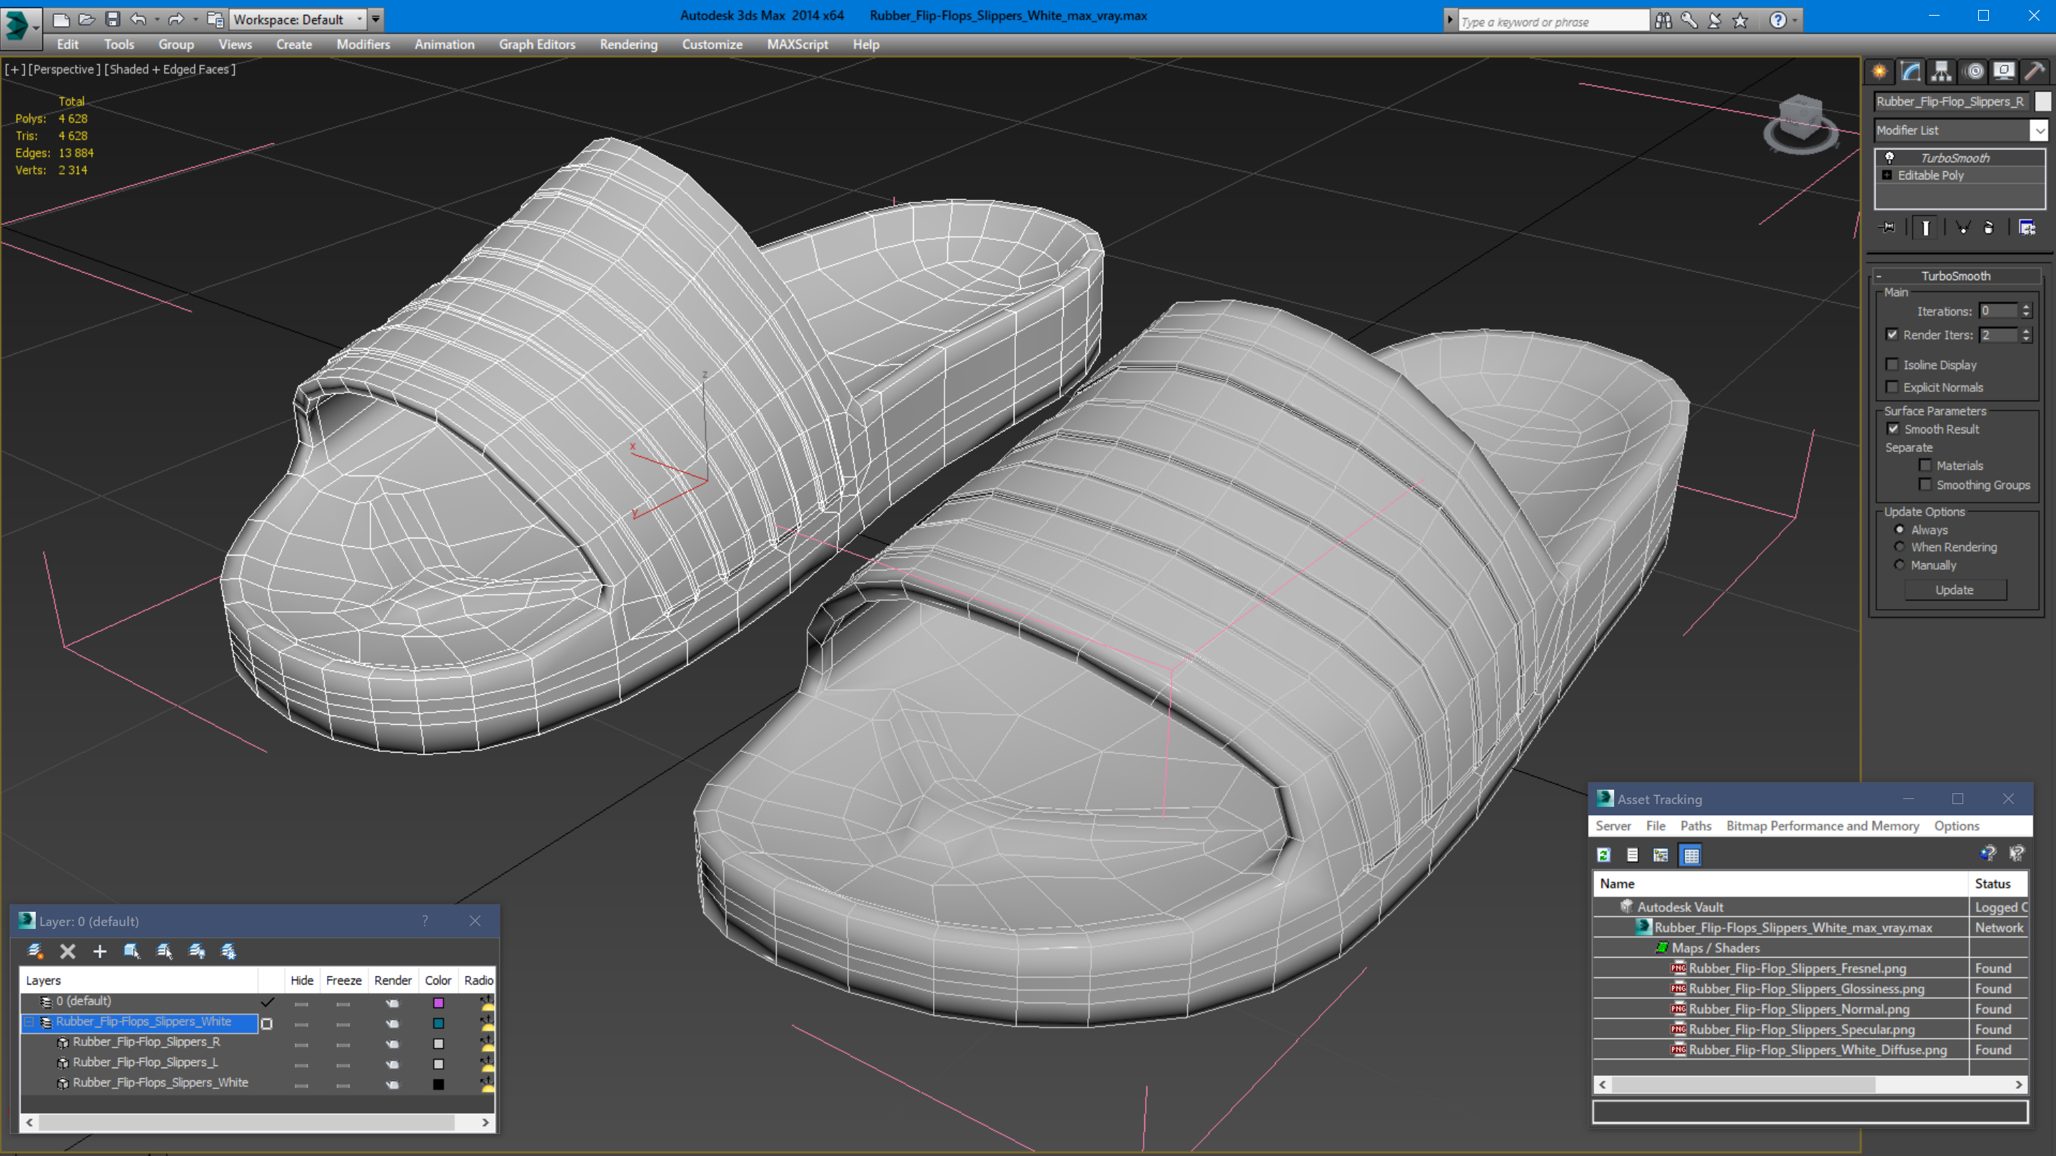2056x1156 pixels.
Task: Click the teal color swatch of Rubber_Flip-Flops_Slippers_White layer
Action: 438,1023
